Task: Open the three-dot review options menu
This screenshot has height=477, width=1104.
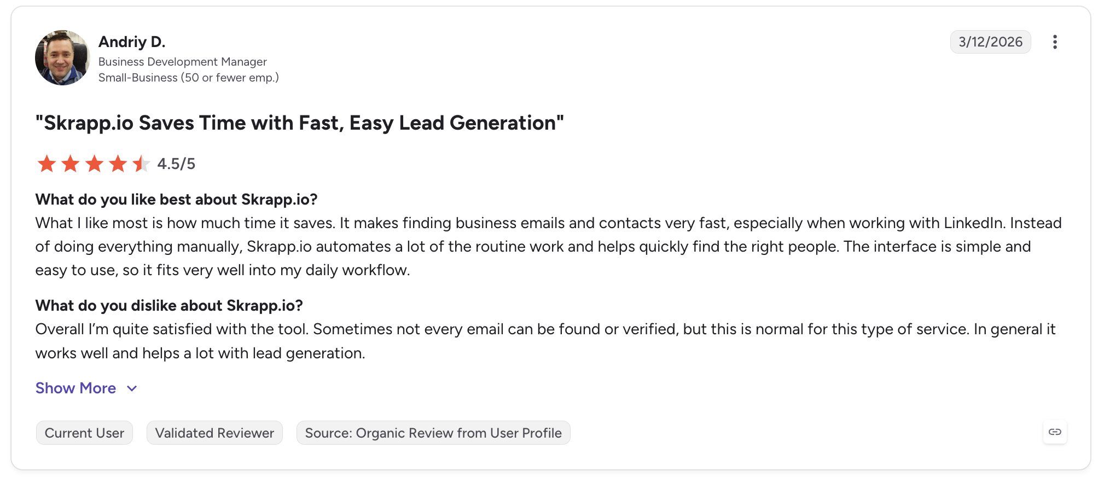Action: 1055,42
